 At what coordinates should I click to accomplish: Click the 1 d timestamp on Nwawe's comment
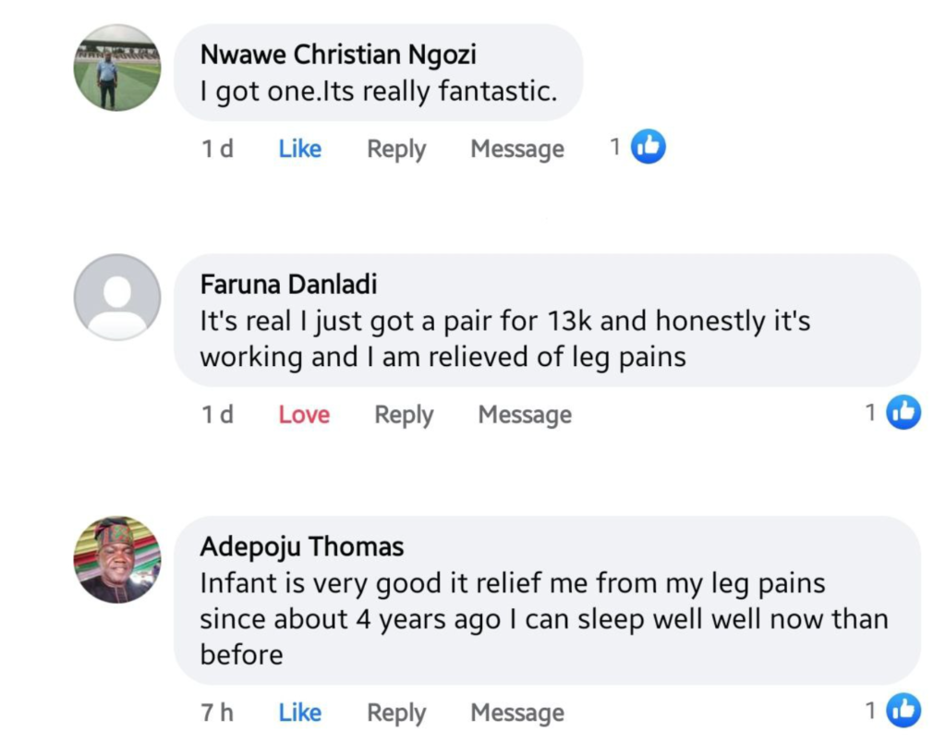[x=217, y=149]
